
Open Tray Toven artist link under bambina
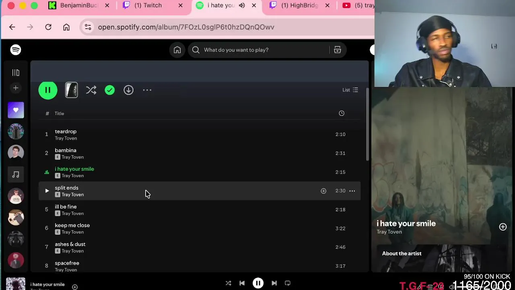[72, 157]
